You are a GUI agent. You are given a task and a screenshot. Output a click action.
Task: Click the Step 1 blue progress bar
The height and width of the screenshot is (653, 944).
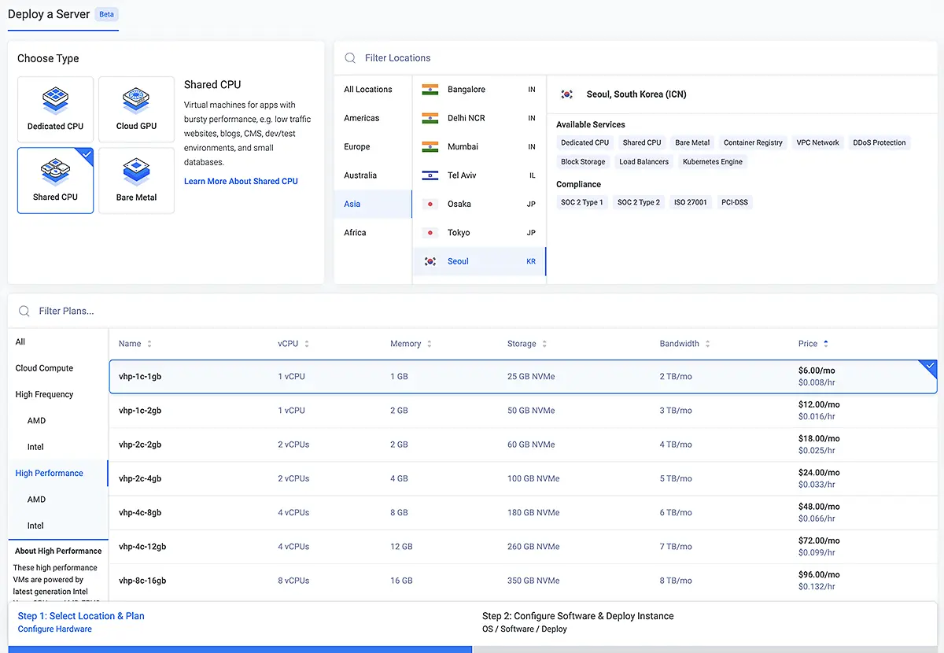click(x=239, y=649)
